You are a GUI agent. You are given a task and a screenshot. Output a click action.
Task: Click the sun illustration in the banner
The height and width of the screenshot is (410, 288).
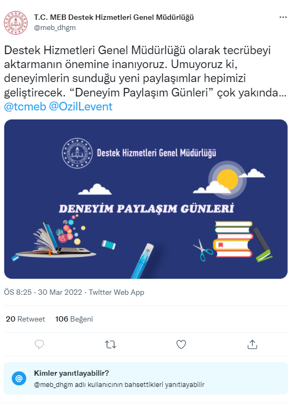[228, 180]
